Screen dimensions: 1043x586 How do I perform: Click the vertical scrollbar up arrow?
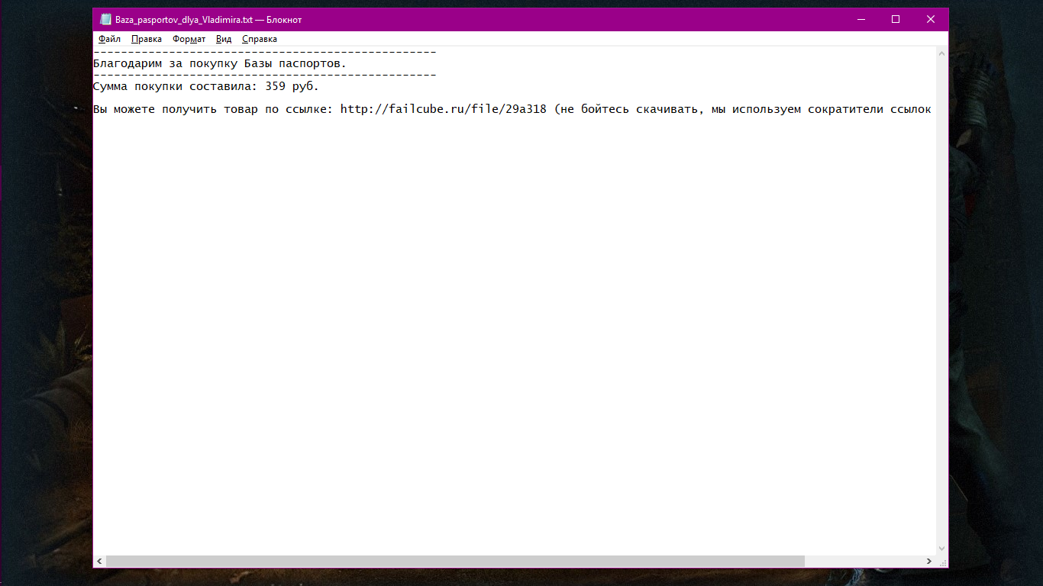click(x=941, y=53)
